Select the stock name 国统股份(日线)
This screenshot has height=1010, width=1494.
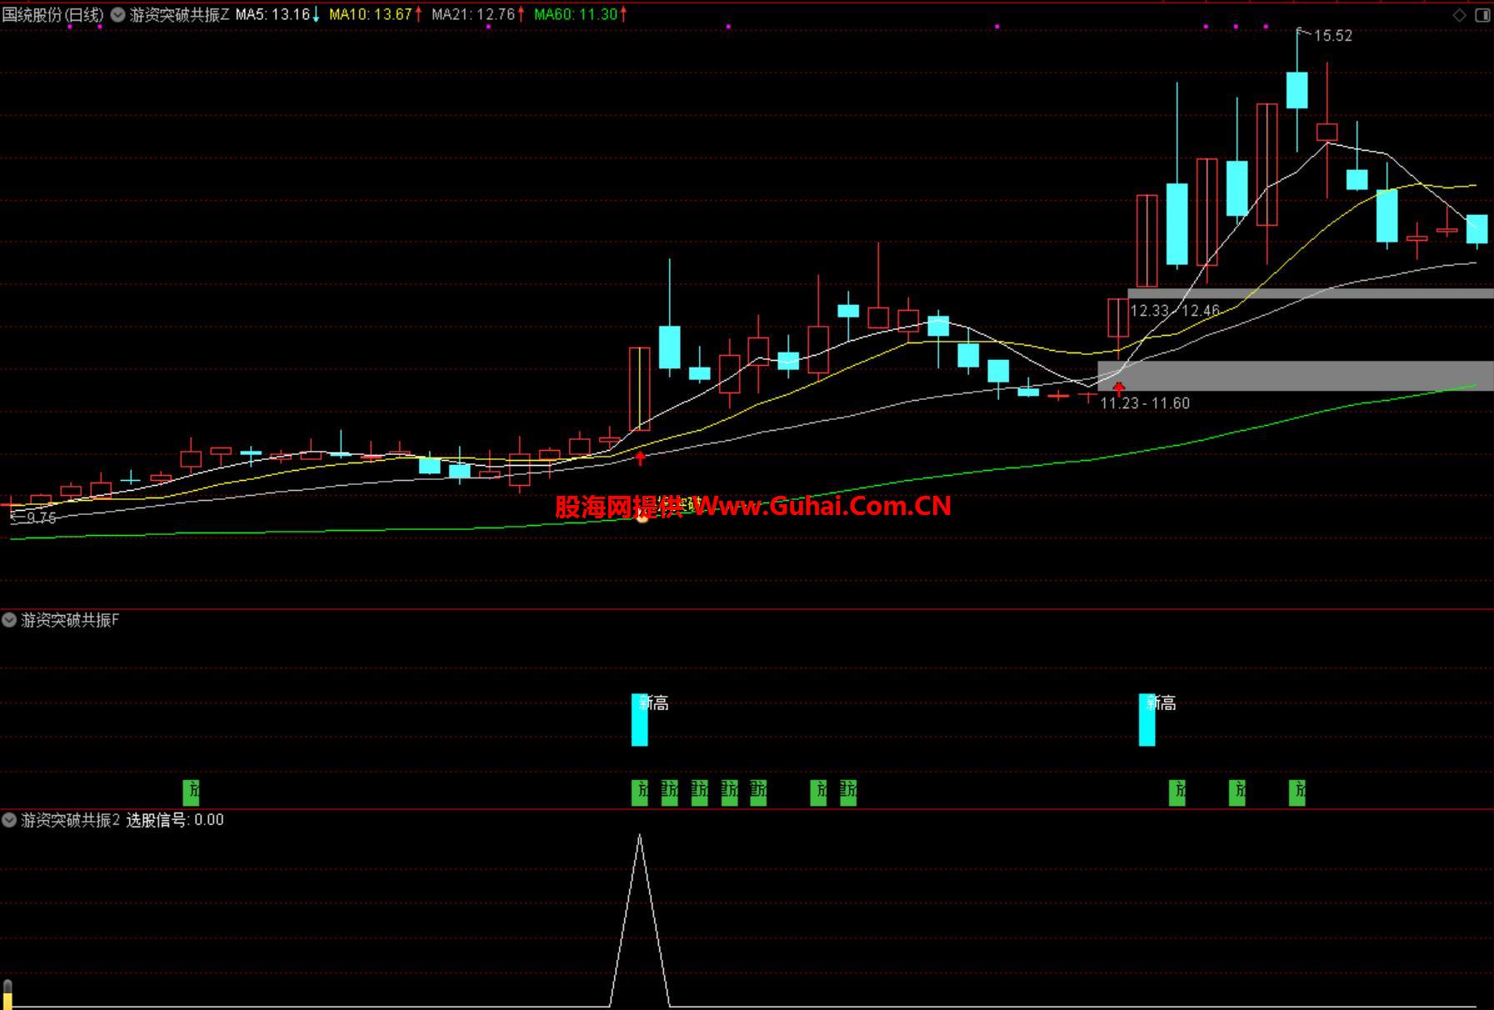pyautogui.click(x=53, y=15)
